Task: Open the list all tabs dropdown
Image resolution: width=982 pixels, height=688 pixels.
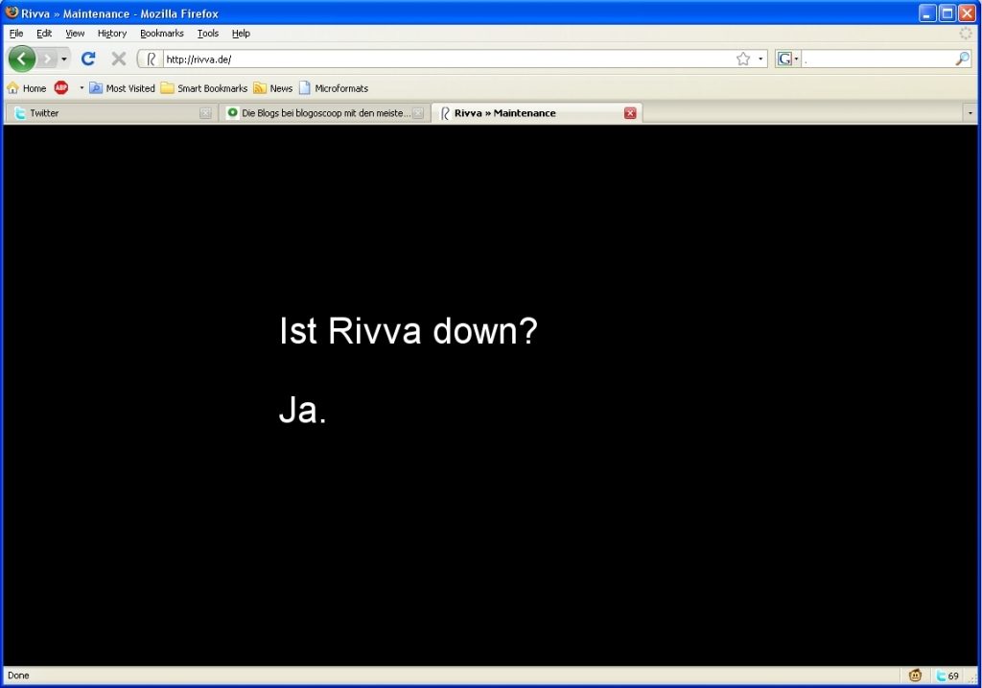Action: coord(970,113)
